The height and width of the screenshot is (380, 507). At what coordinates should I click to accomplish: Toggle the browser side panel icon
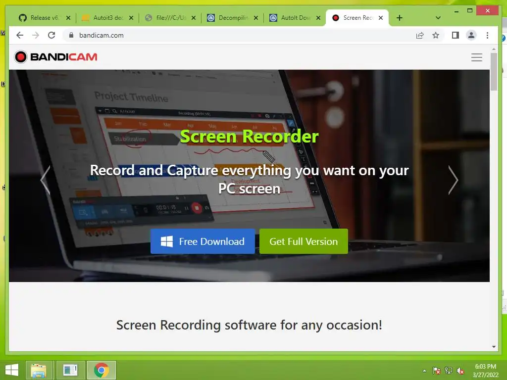click(456, 35)
